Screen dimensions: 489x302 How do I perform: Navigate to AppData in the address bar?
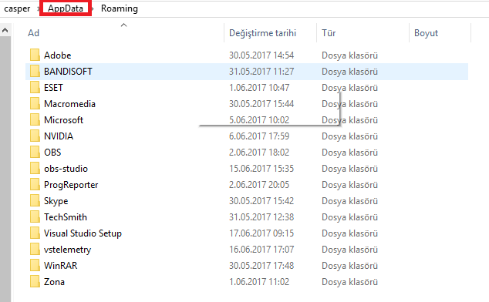(66, 8)
